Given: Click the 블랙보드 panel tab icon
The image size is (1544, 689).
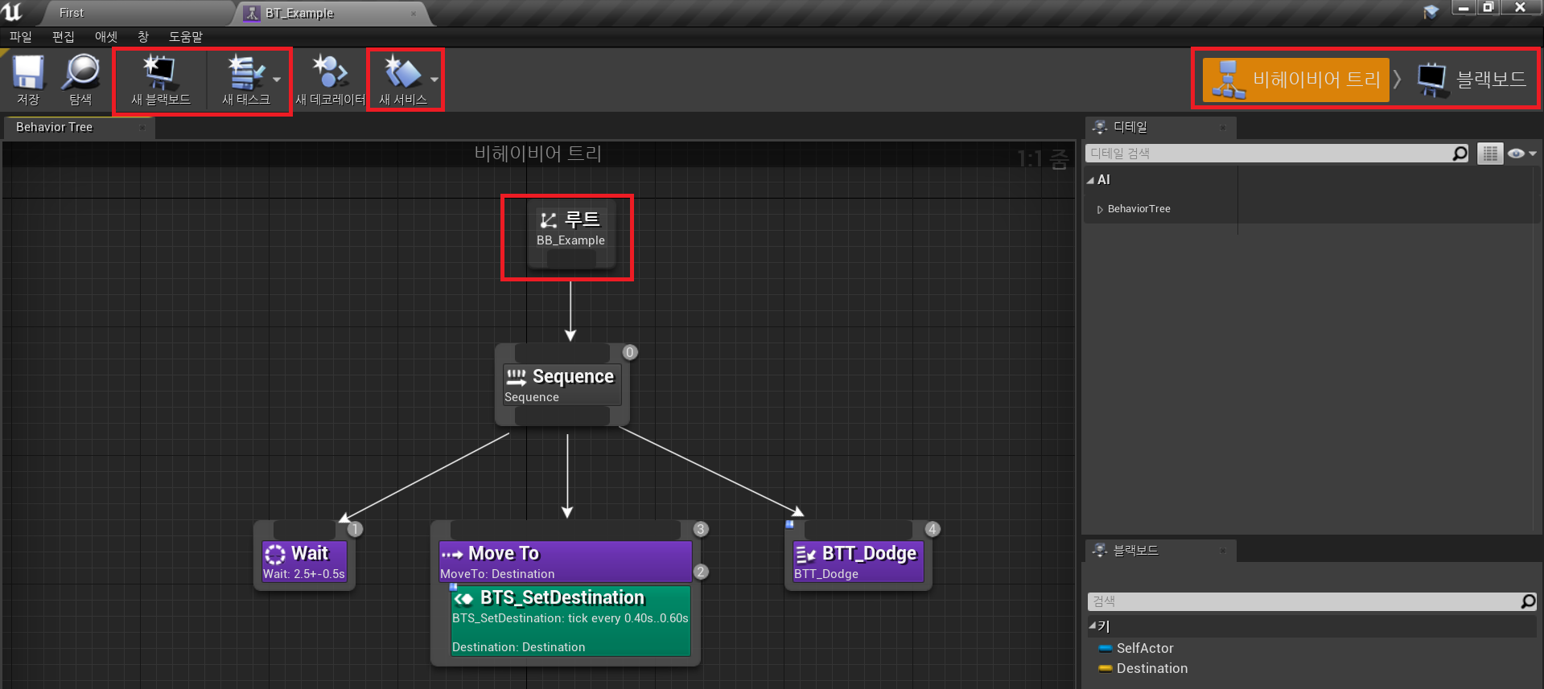Looking at the screenshot, I should point(1100,551).
